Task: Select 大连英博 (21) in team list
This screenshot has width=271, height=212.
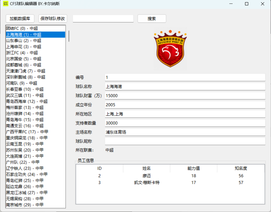Action: pyautogui.click(x=36, y=156)
